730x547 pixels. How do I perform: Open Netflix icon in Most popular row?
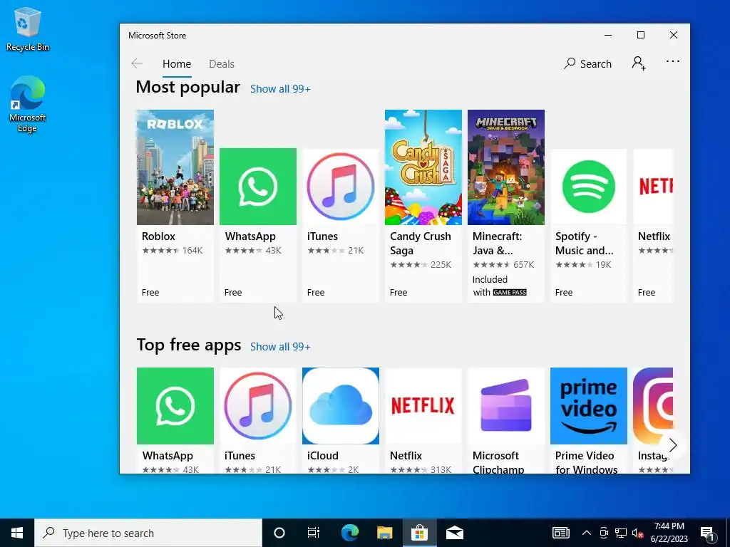coord(653,187)
